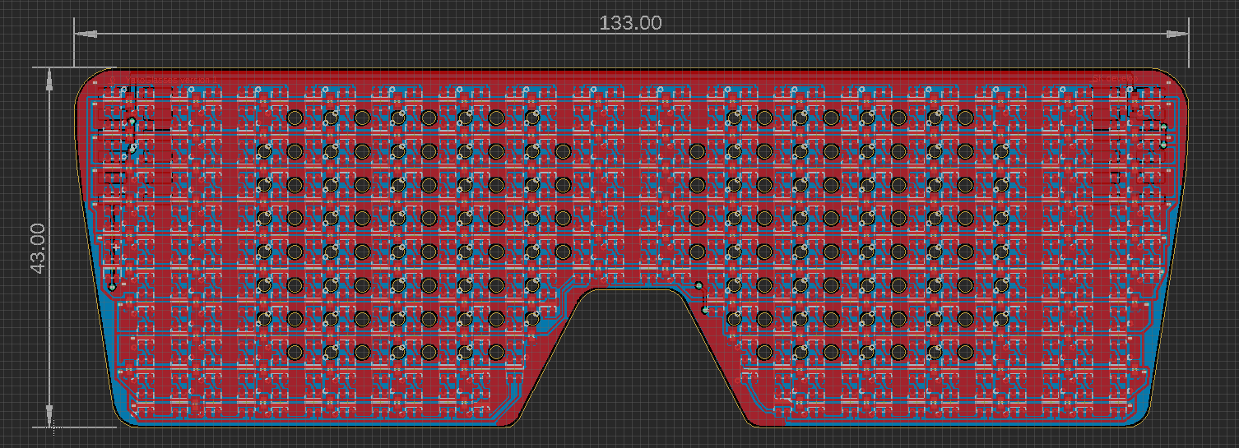
Task: Select the lower of two right-edge vias
Action: tap(1163, 145)
